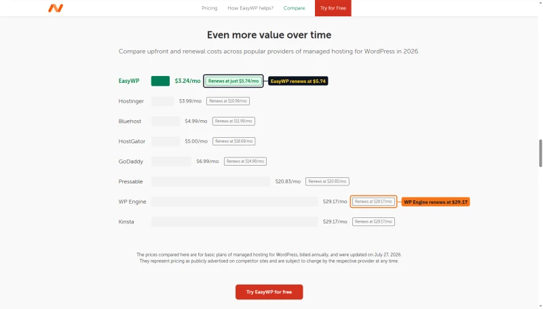Click the $20.83/mo Pressable price
Screen dimensions: 543x309
click(288, 181)
